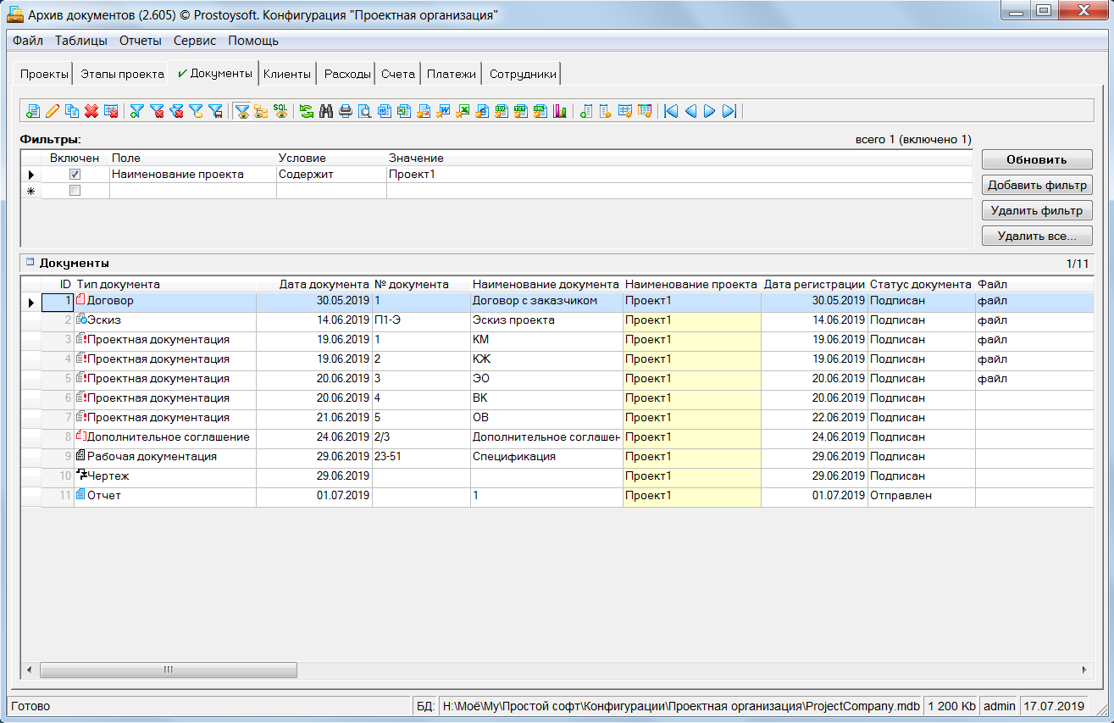1114x723 pixels.
Task: Click the horizontal scrollbar thumb
Action: [169, 670]
